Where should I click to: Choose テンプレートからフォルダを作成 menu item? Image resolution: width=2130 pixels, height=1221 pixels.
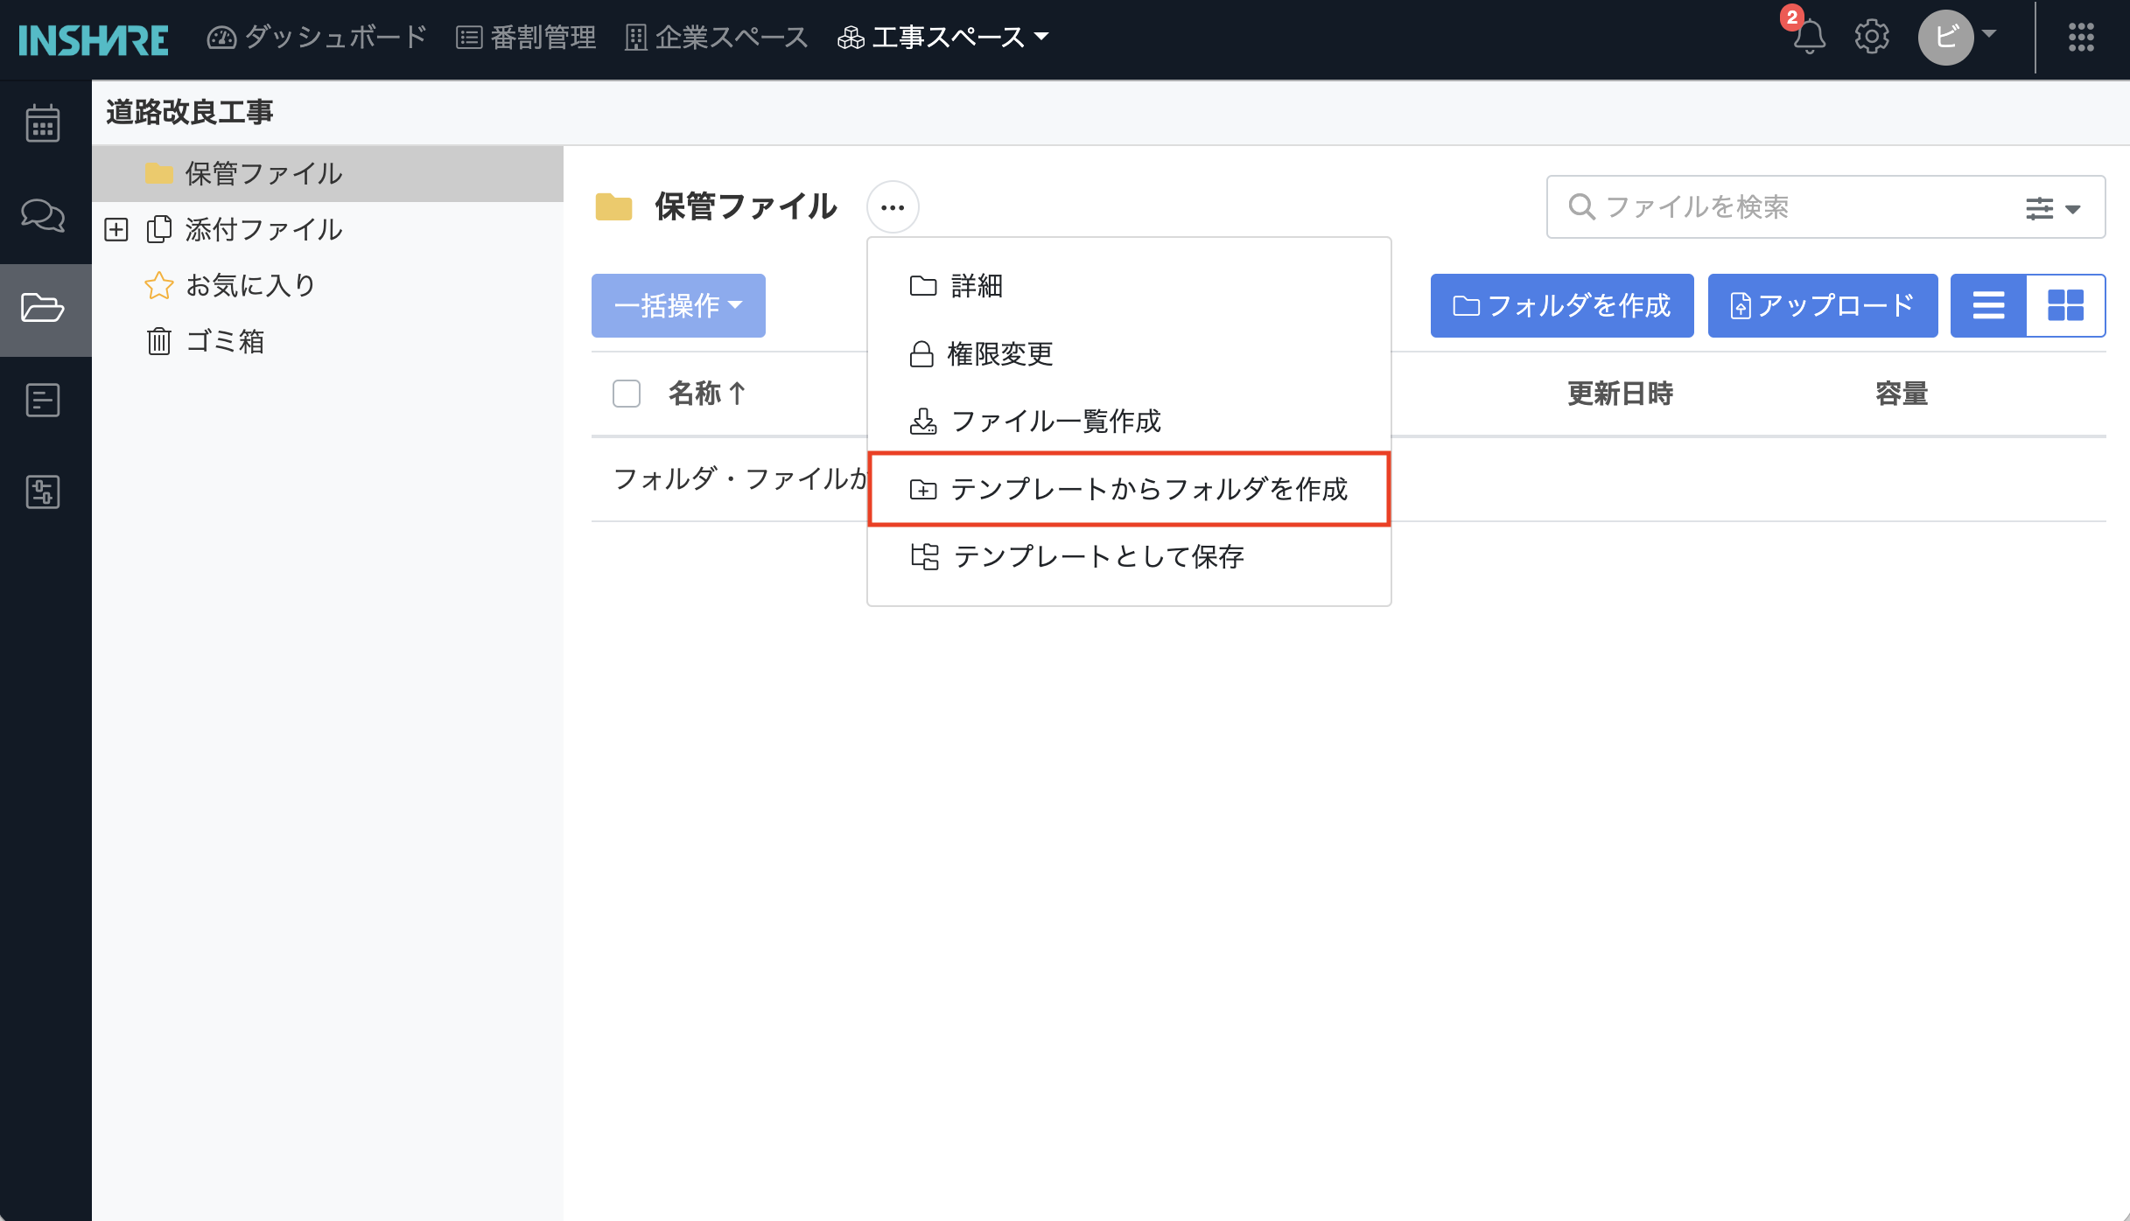pyautogui.click(x=1129, y=489)
